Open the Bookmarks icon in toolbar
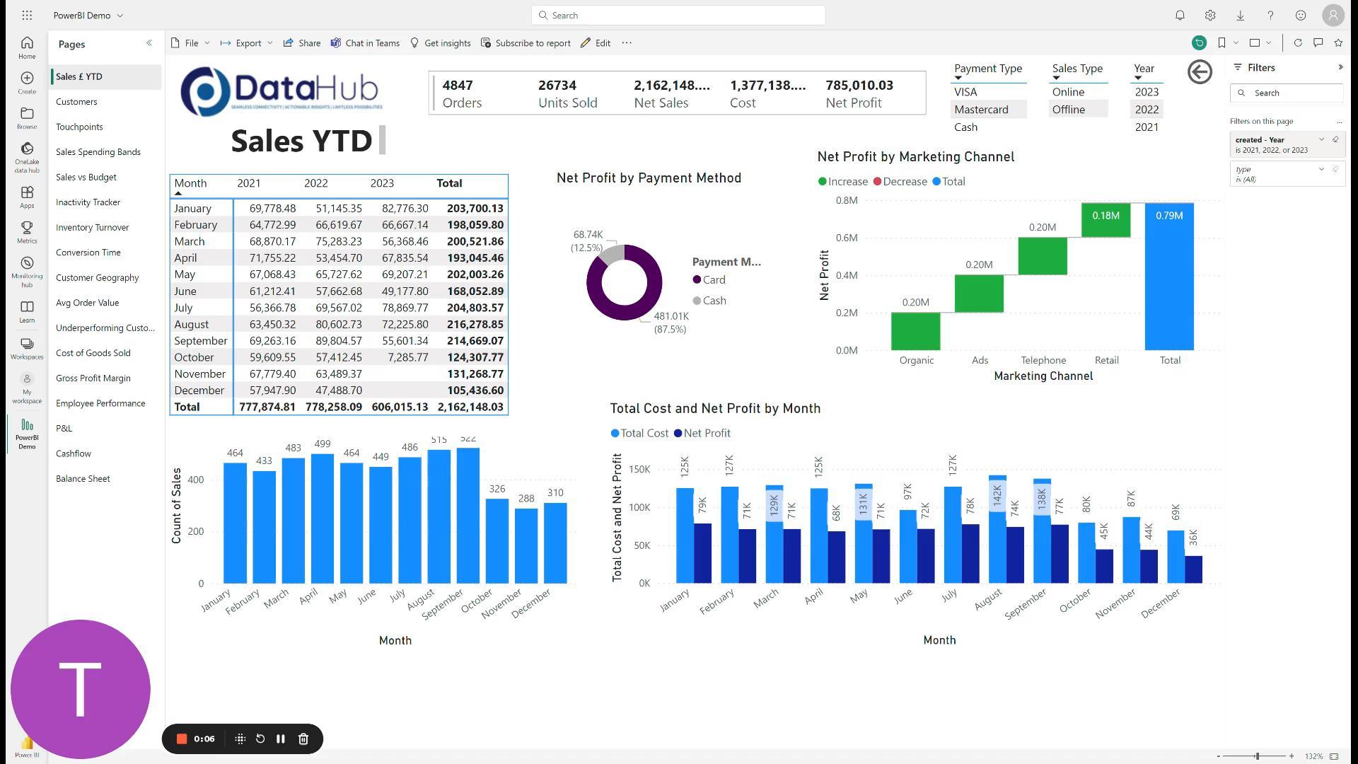1358x764 pixels. 1221,43
